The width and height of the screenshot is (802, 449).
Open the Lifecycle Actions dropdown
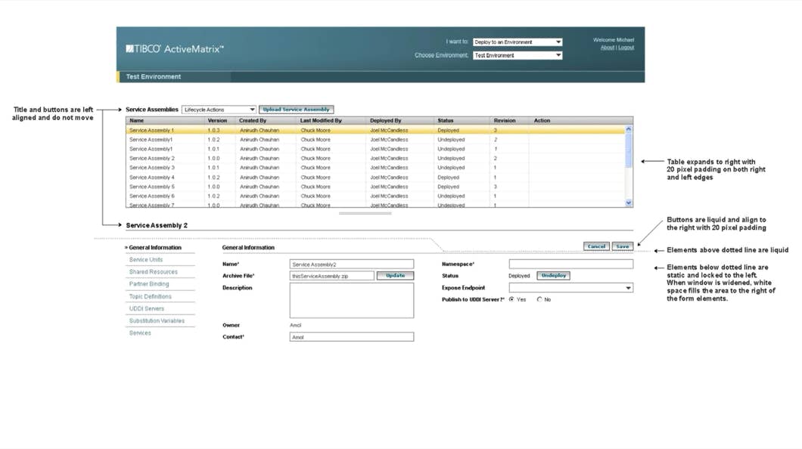tap(219, 110)
